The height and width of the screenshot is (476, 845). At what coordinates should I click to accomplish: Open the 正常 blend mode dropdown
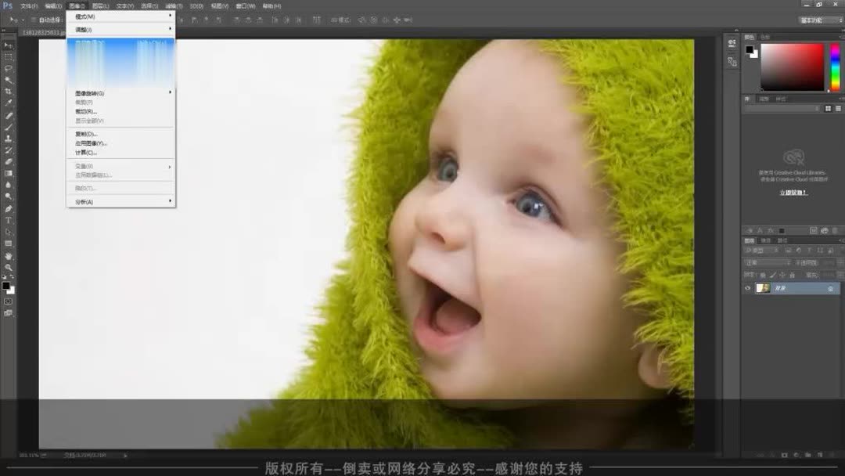click(x=755, y=263)
